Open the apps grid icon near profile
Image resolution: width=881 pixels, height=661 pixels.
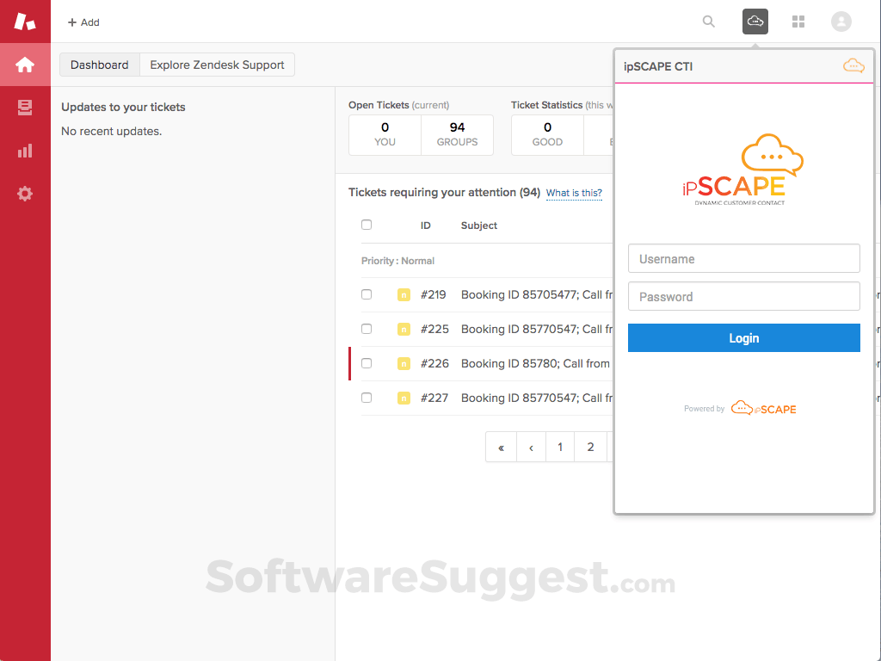798,21
